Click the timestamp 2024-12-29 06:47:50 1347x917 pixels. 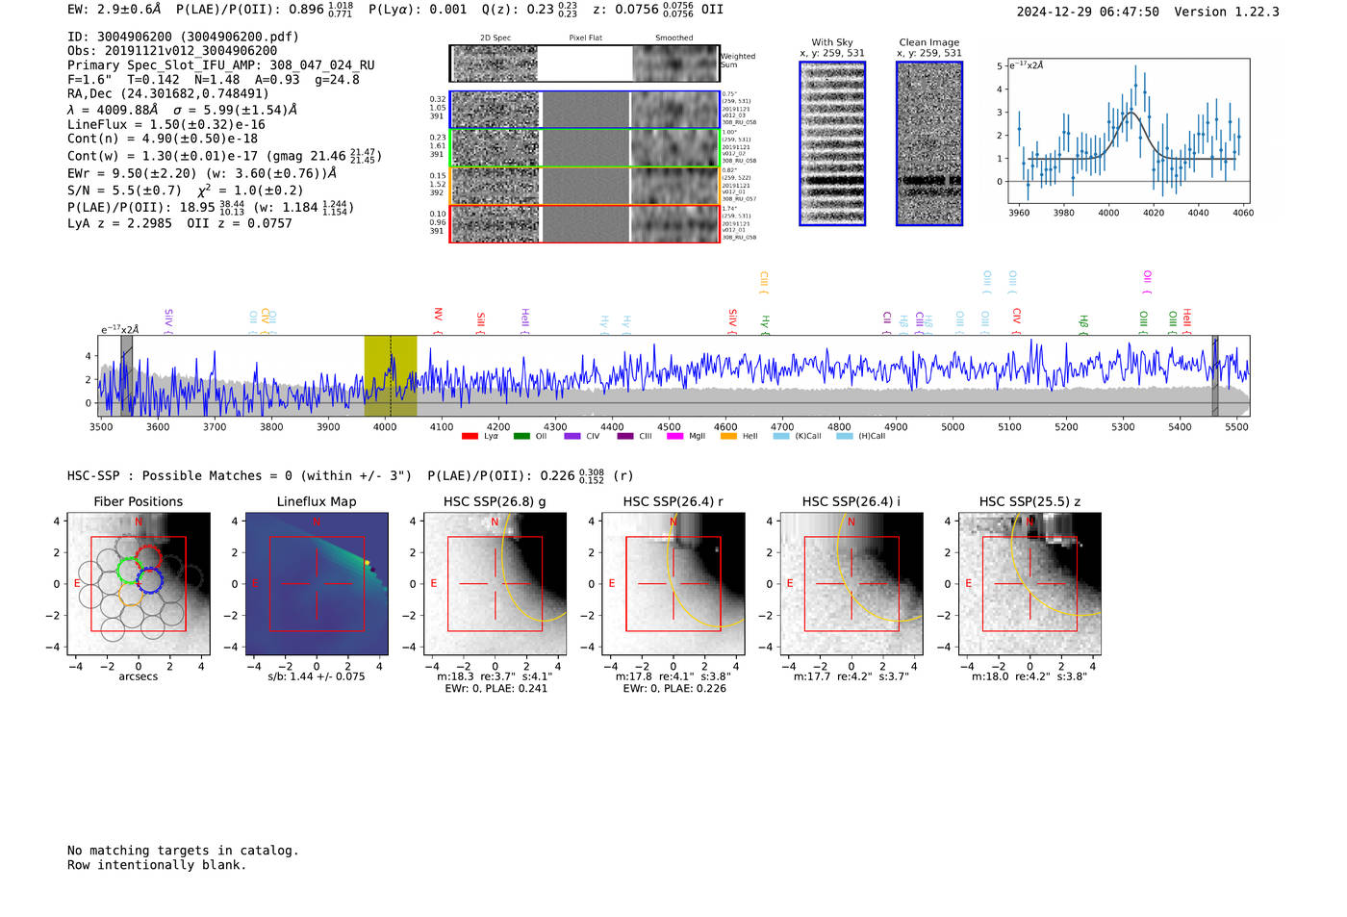1088,12
